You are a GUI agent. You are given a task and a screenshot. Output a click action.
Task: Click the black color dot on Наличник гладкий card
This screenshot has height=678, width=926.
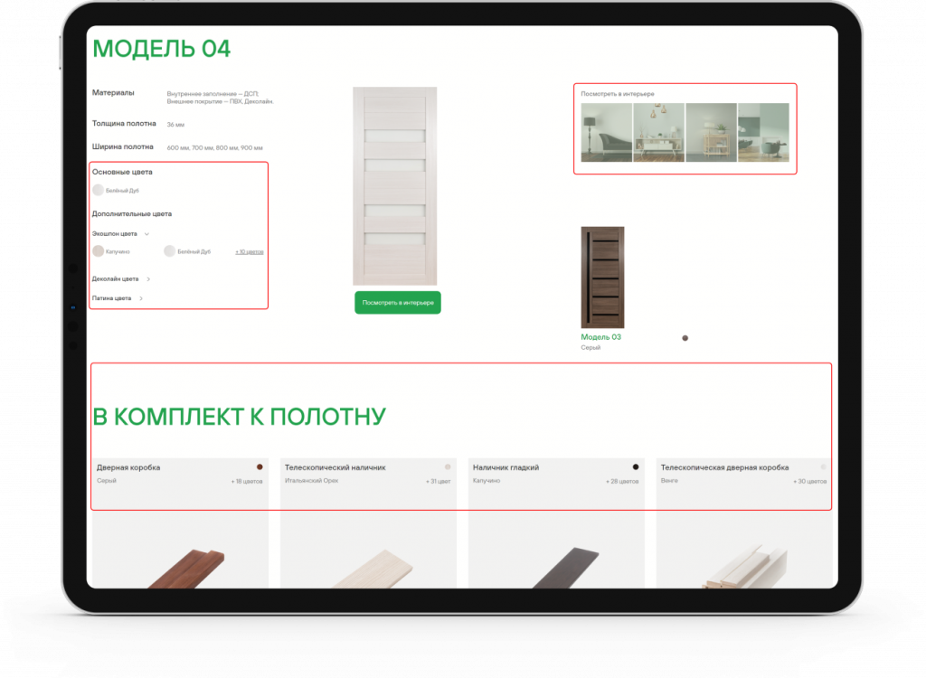pyautogui.click(x=636, y=467)
